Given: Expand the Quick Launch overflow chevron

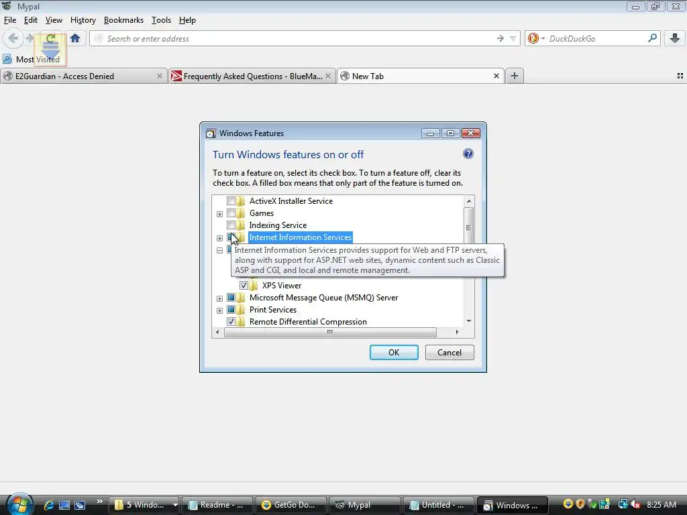Looking at the screenshot, I should click(99, 502).
